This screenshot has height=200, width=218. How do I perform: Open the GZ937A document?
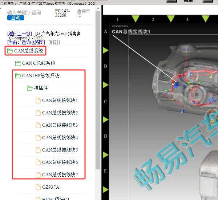(51, 187)
